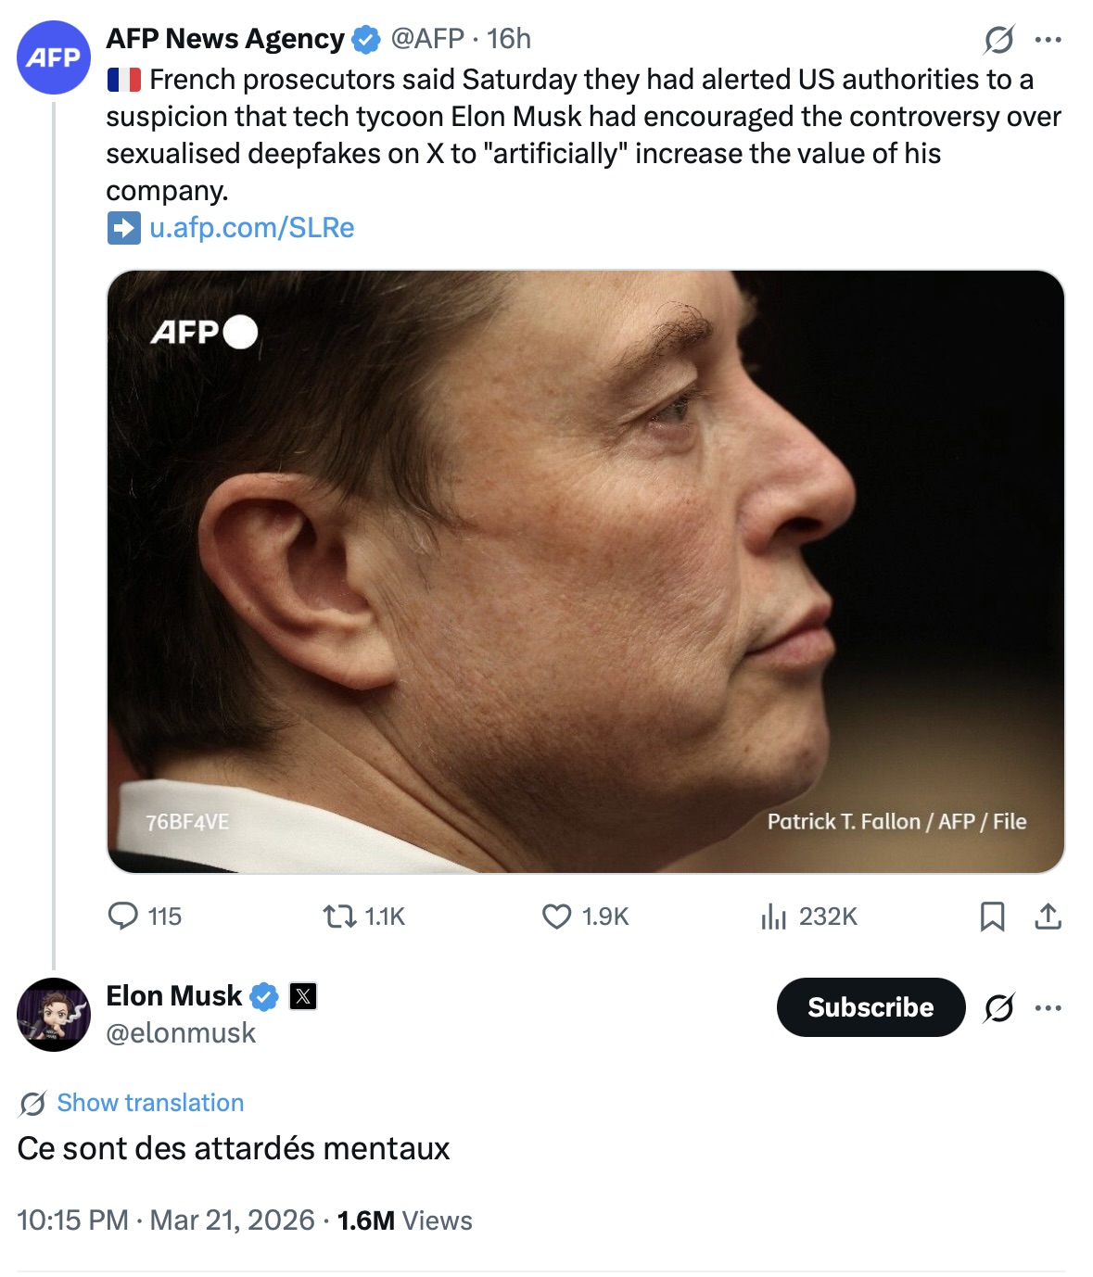Open the AFP photo credited to Patrick T. Fallon
The width and height of the screenshot is (1093, 1277).
(585, 571)
